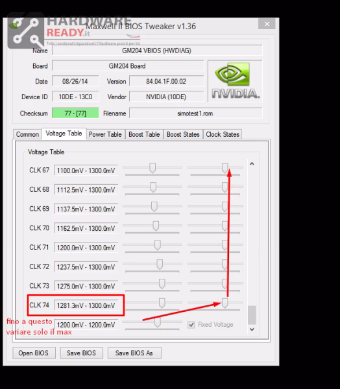Screen dimensions: 340x389
Task: Click CLK 74 maximum voltage slider handle
Action: pyautogui.click(x=225, y=303)
